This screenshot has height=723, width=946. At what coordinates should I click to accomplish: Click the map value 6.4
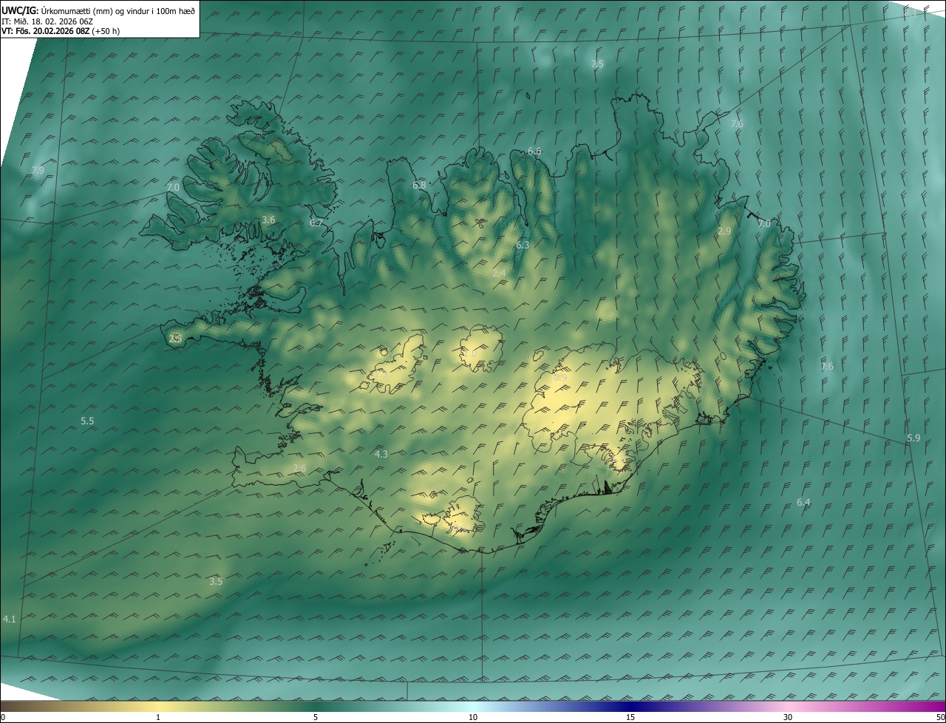803,502
